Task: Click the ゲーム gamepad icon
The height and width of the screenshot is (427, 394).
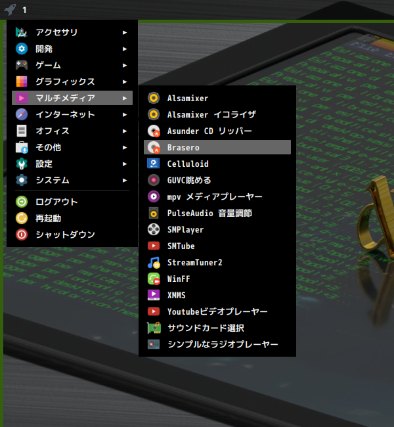Action: [x=22, y=65]
